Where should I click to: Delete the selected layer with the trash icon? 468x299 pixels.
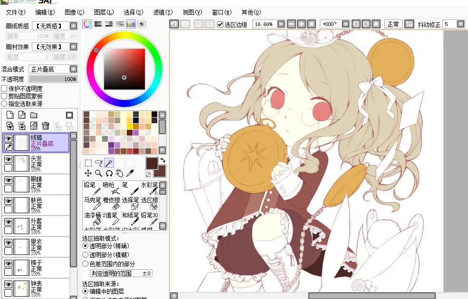point(45,126)
